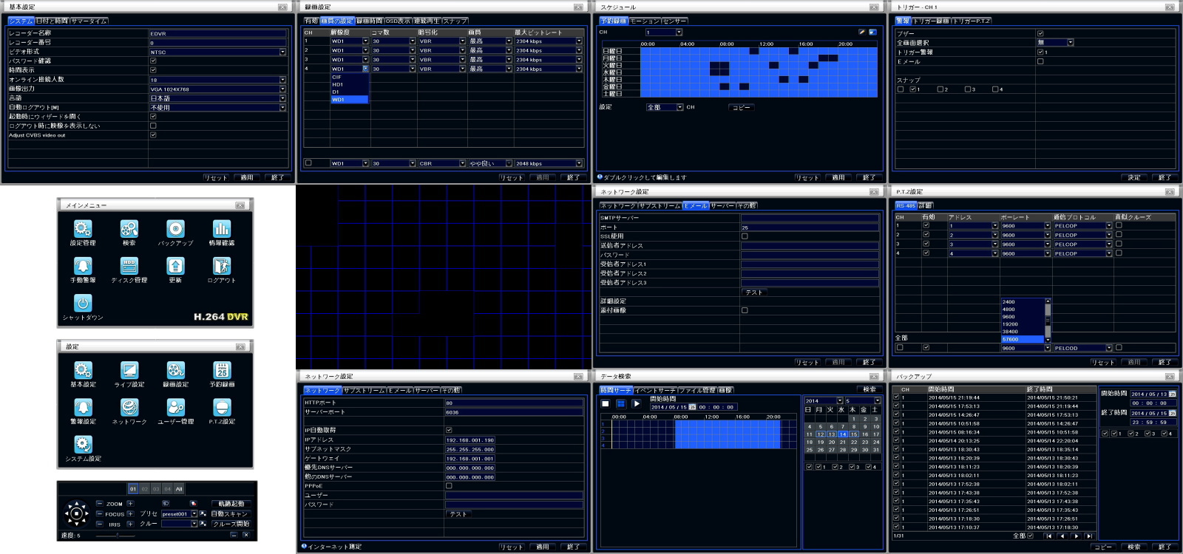Screen dimensions: 1183x554
Task: Click the 自動スキャン button in PTZ control
Action: pos(230,514)
